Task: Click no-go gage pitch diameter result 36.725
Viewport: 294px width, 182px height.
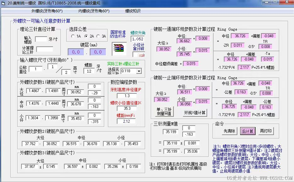Action: pyautogui.click(x=230, y=107)
